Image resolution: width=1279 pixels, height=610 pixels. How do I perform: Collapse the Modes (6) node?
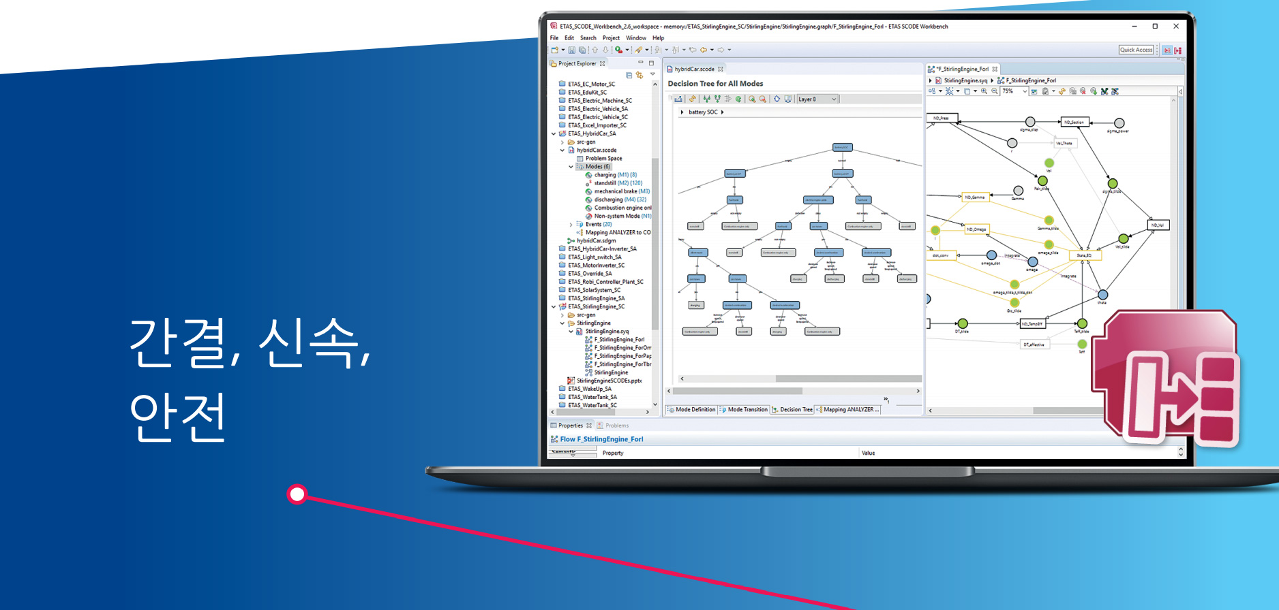pos(571,167)
